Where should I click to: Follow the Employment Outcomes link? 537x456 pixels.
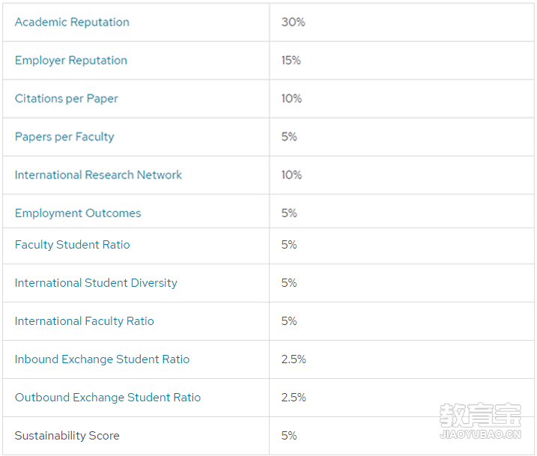point(78,213)
